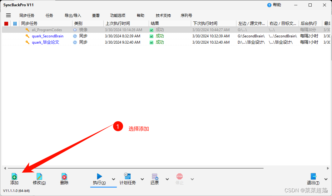Open the 技术支持 menu
The width and height of the screenshot is (332, 196).
click(163, 15)
